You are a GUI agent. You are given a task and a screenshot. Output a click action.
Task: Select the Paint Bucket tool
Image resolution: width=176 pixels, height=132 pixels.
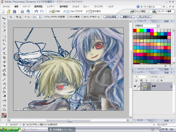(x=4, y=92)
